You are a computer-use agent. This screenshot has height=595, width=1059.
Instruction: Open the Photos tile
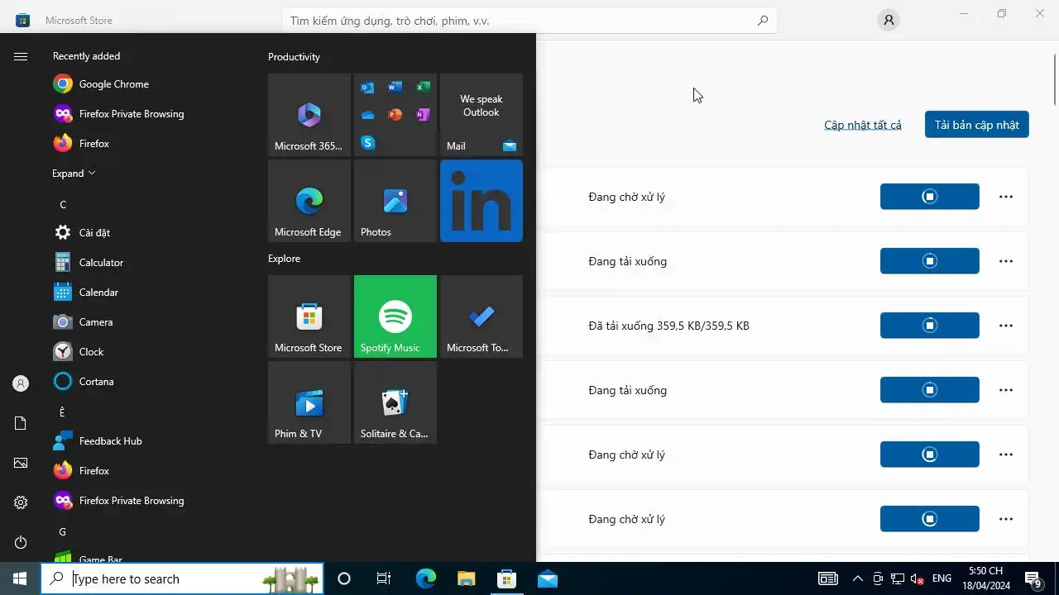coord(395,201)
